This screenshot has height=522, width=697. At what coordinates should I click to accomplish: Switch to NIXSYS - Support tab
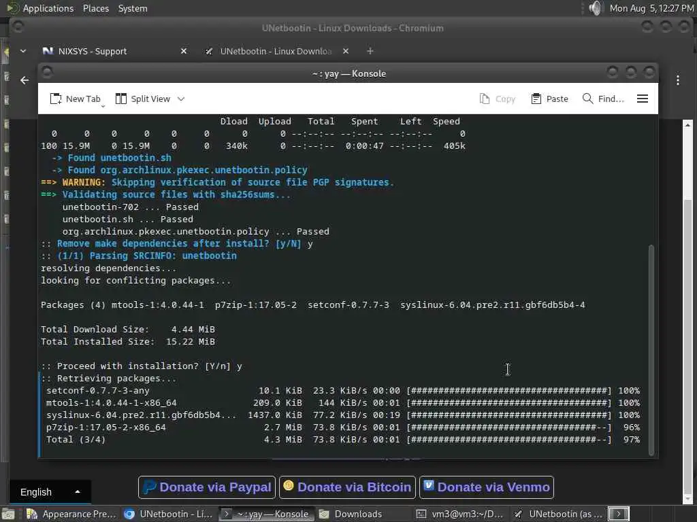[93, 51]
